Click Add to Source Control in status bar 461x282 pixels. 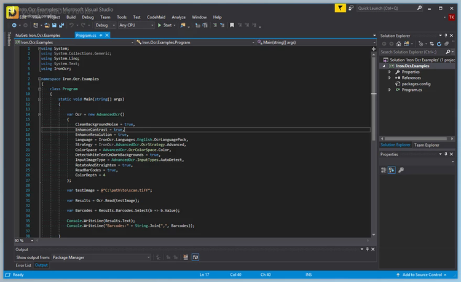[x=422, y=275]
